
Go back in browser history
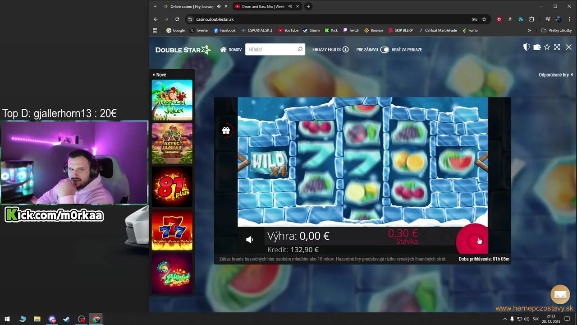tap(156, 19)
